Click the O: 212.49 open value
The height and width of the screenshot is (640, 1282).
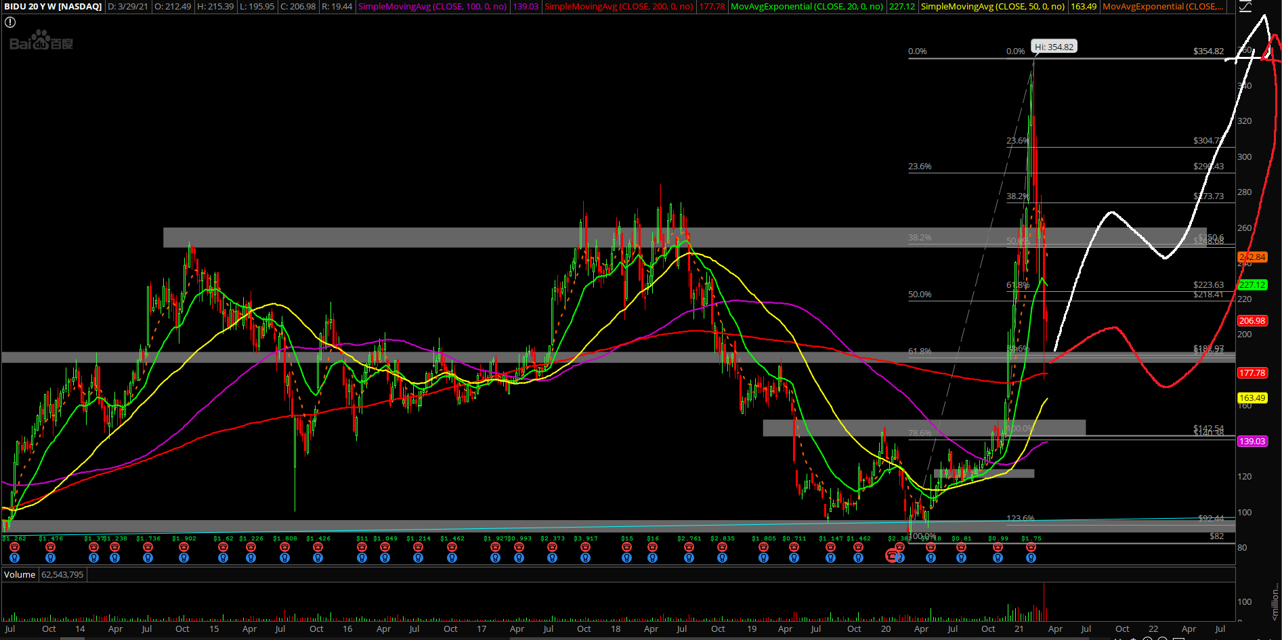pos(173,7)
